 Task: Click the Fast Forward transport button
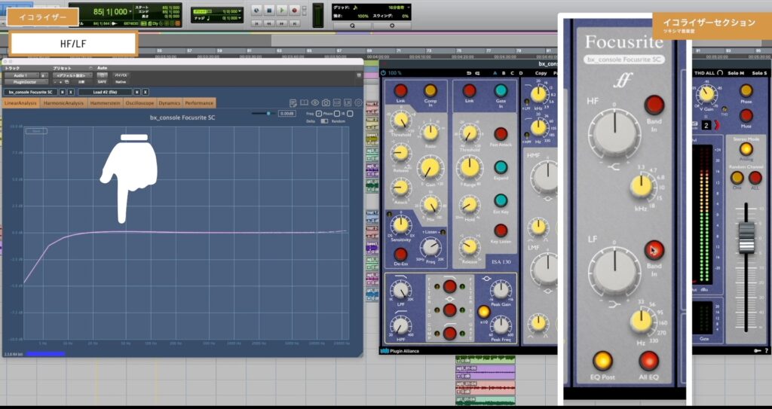(282, 23)
